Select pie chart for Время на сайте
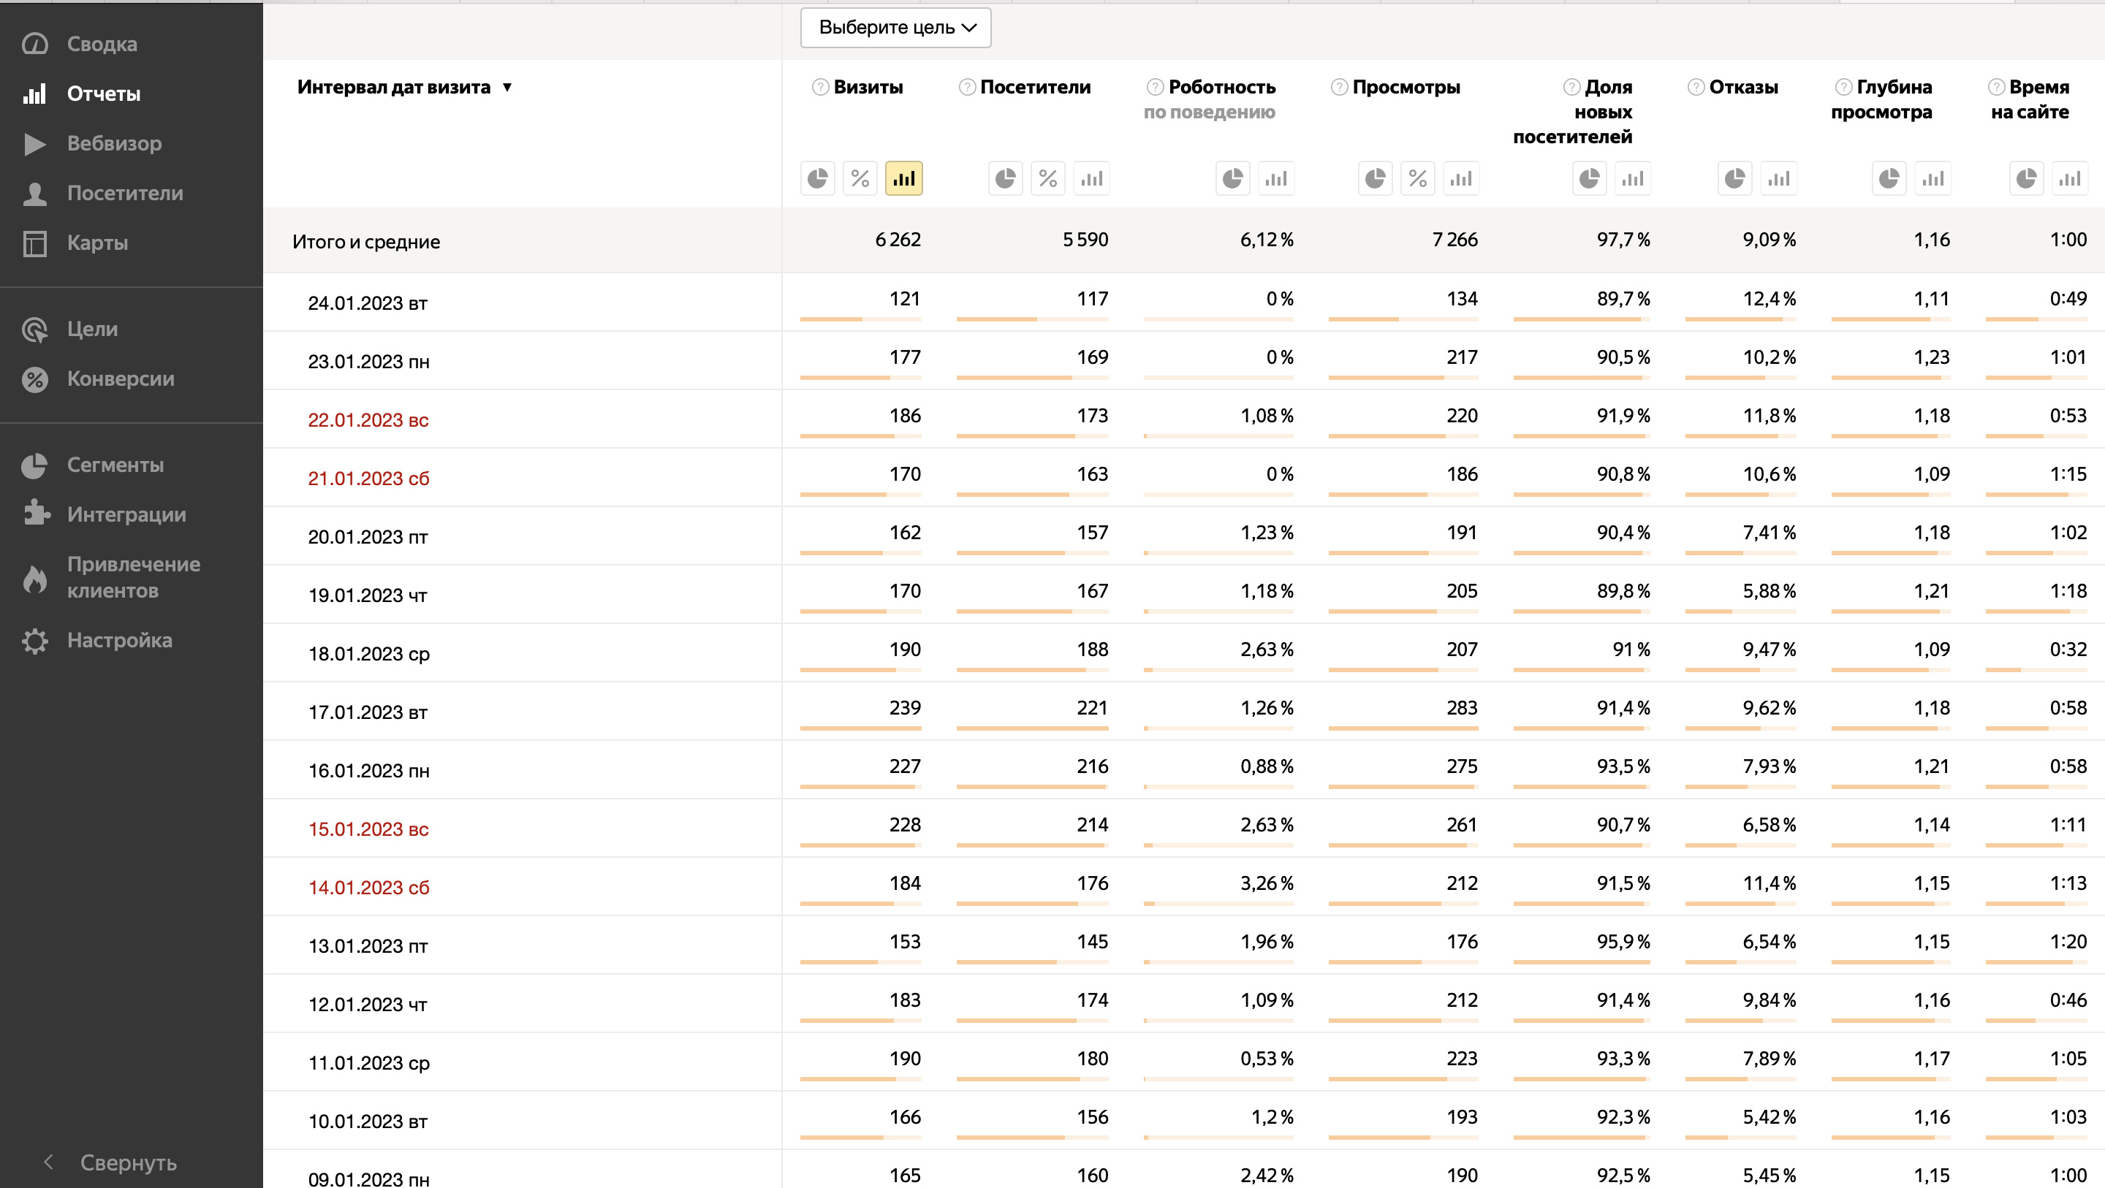 pos(2027,178)
